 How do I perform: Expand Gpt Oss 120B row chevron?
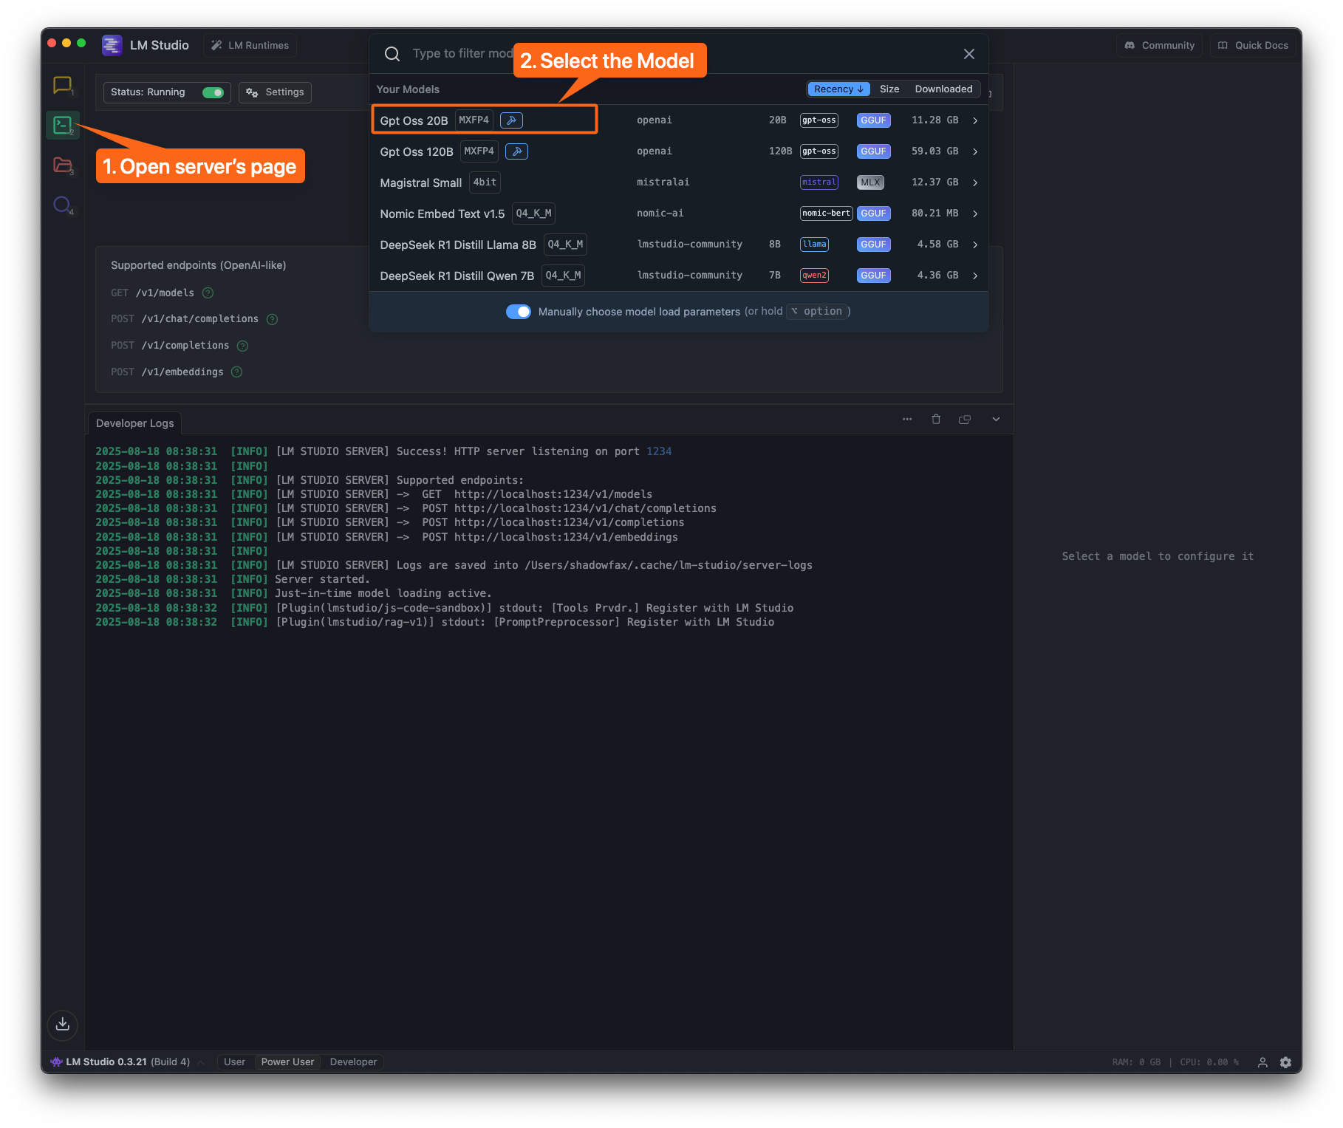[975, 151]
